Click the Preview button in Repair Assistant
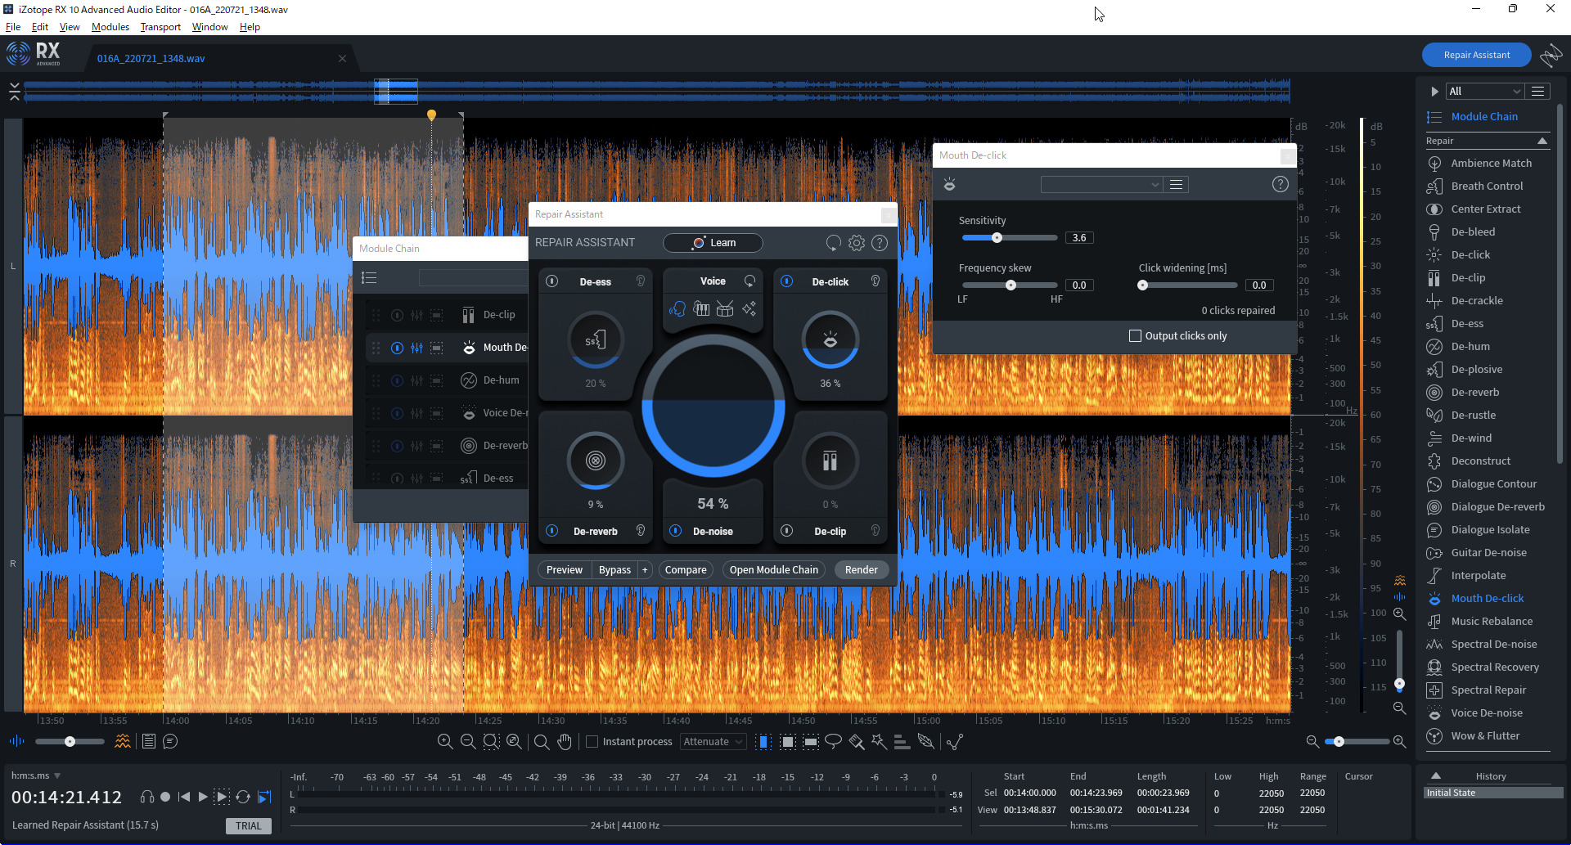Screen dimensions: 1571x845 click(x=565, y=570)
